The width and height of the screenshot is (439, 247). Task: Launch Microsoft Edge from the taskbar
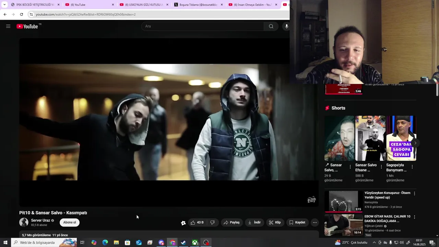pyautogui.click(x=105, y=243)
